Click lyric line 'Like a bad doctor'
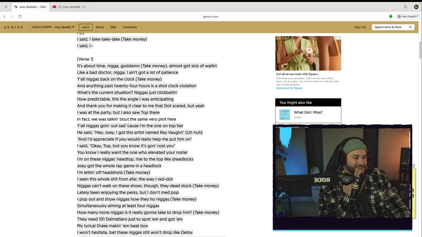This screenshot has height=237, width=422. tap(128, 72)
